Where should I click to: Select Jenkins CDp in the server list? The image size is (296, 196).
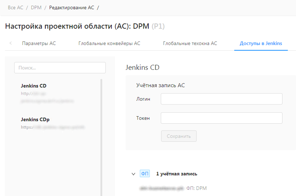(35, 120)
